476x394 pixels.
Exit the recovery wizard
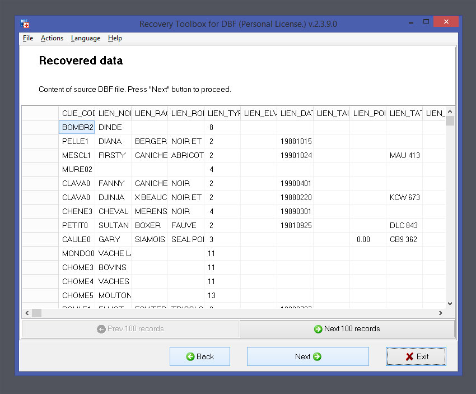coord(416,356)
